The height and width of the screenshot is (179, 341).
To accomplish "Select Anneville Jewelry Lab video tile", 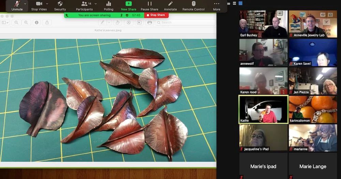I will [x=313, y=24].
